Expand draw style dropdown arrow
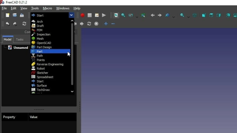 click(x=137, y=17)
